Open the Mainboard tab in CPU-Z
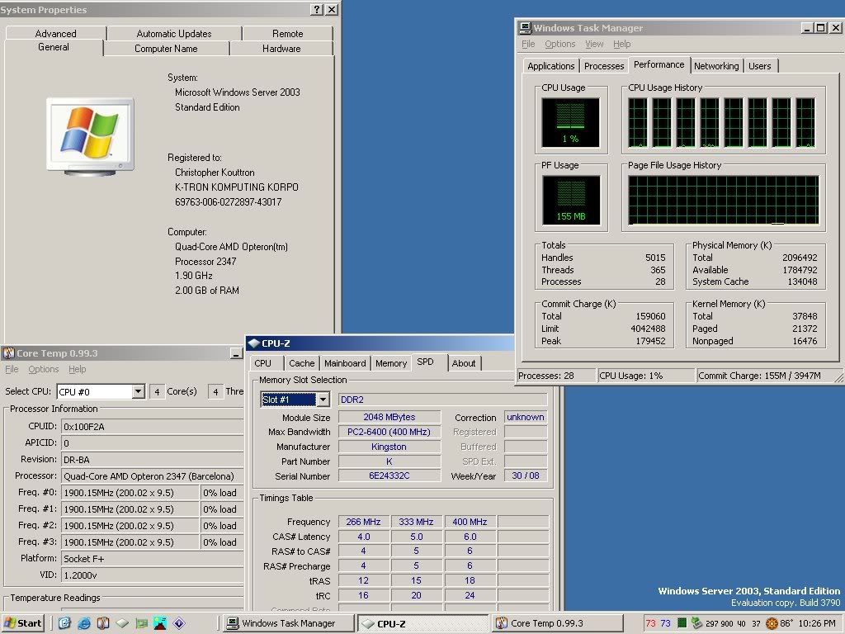Screen dimensions: 845x634 tap(345, 363)
